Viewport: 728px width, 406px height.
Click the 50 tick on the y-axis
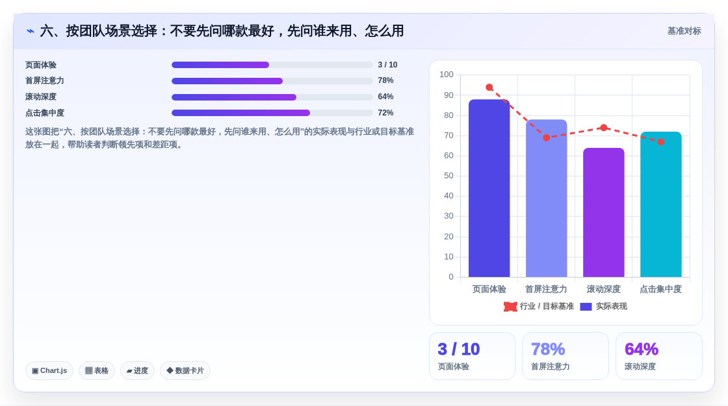coord(448,176)
